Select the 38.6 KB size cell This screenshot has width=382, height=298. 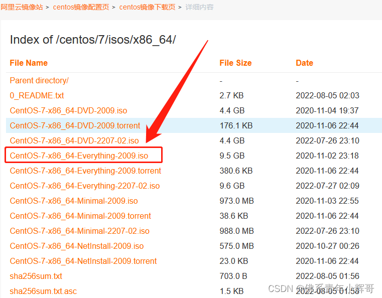tap(234, 216)
